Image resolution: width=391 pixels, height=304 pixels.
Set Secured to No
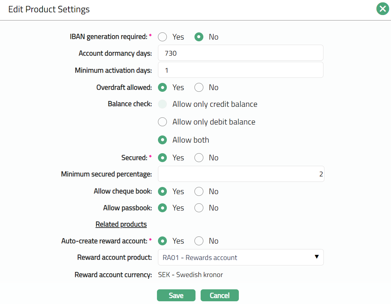(x=199, y=158)
